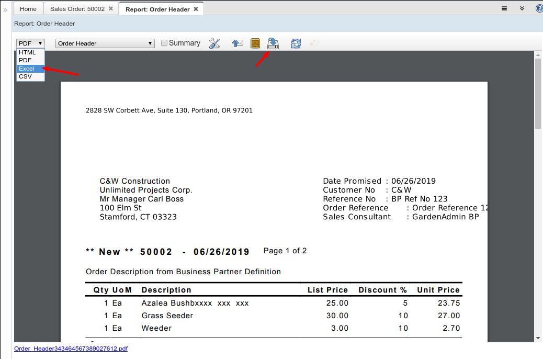This screenshot has height=359, width=543.
Task: Click the Archive report icon
Action: pos(255,43)
